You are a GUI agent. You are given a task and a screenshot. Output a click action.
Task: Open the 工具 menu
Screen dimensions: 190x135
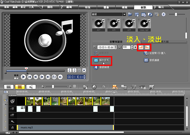coord(31,7)
